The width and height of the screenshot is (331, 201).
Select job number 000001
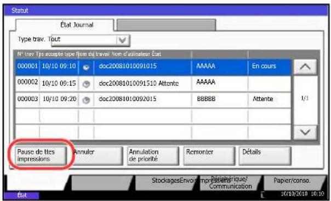click(x=27, y=66)
